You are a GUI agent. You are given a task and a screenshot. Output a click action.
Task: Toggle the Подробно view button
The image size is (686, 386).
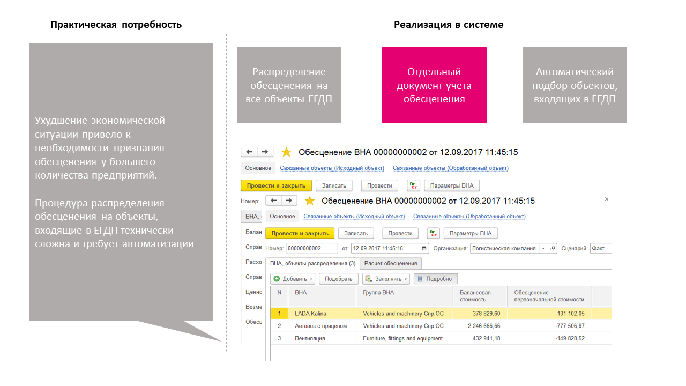[436, 279]
